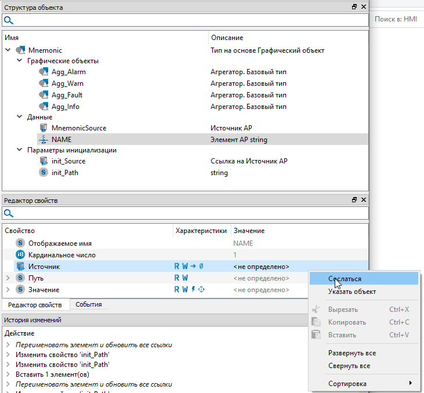Expand the Путь property row
Screen dimensions: 424x393
(x=8, y=278)
